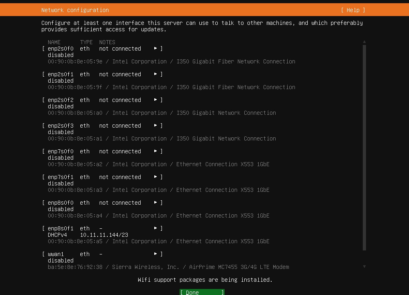
Task: Expand the enp2s0f2 interface menu arrow
Action: [155, 100]
